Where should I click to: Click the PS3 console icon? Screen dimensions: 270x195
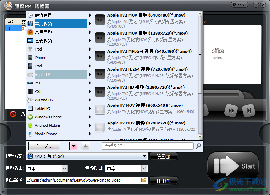(x=30, y=91)
